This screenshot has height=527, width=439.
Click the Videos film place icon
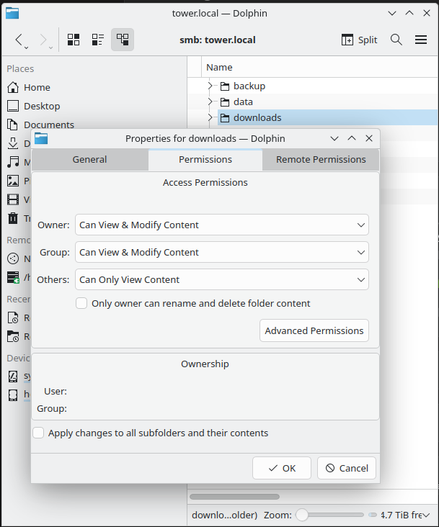click(13, 199)
